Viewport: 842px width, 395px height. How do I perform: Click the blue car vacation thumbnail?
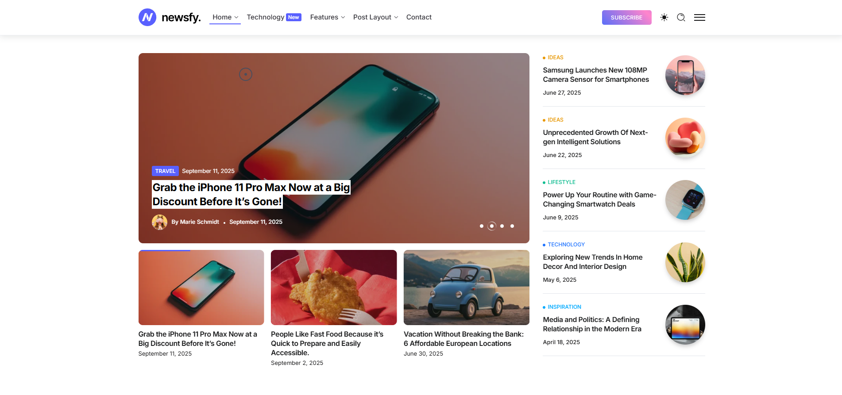click(x=467, y=288)
